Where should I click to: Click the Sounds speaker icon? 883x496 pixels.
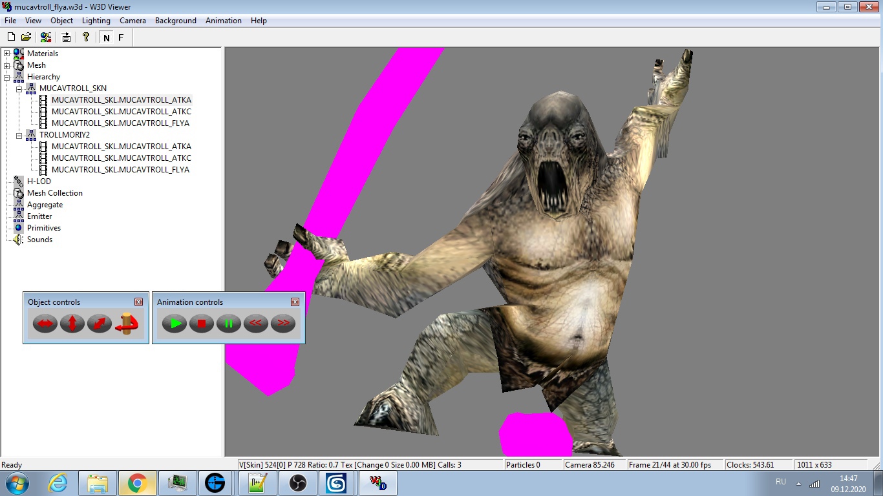tap(18, 240)
